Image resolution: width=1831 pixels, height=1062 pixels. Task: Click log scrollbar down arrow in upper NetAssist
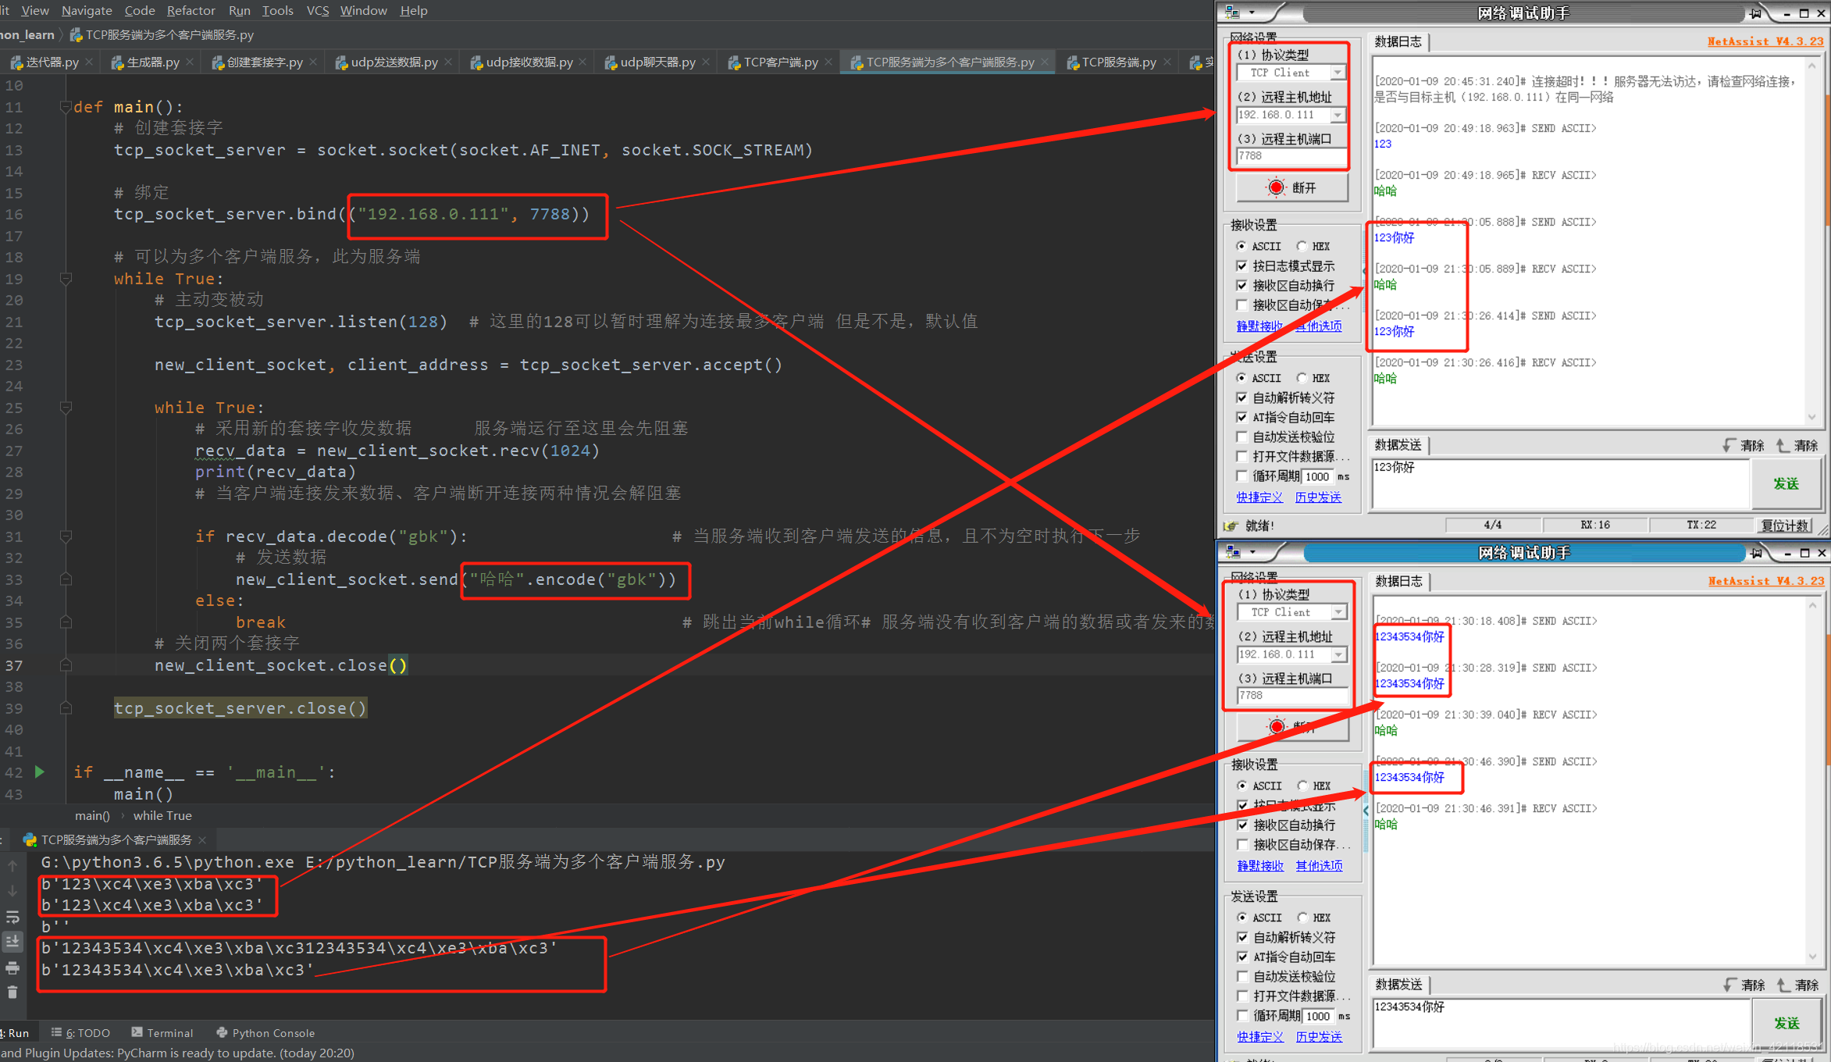click(1812, 416)
